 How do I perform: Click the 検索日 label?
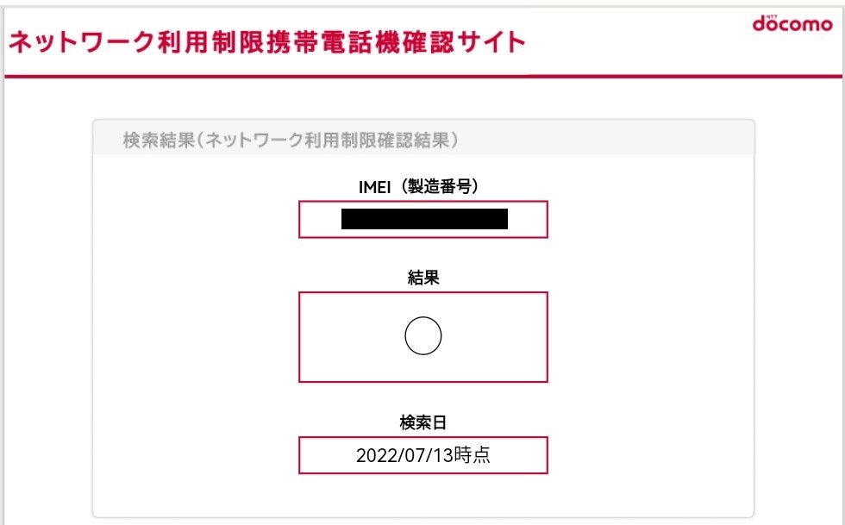click(423, 422)
